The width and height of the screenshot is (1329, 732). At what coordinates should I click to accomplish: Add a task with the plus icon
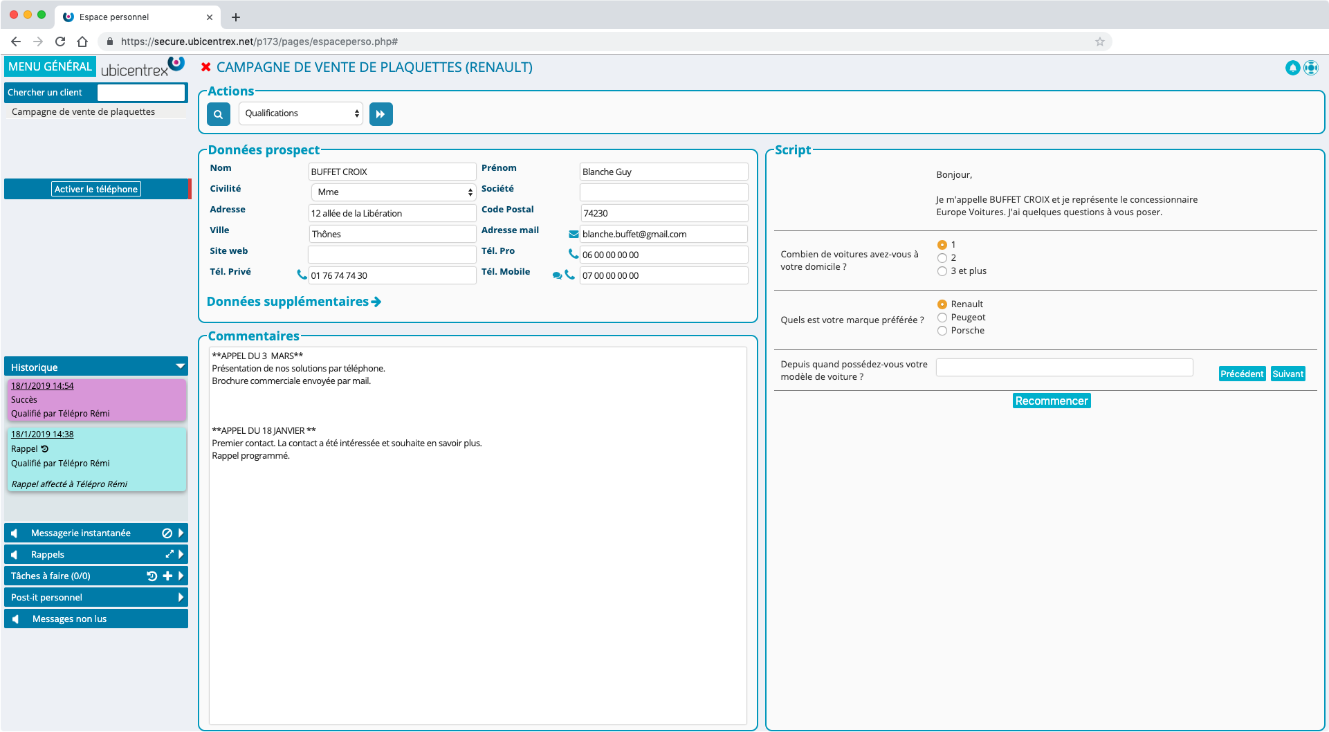(x=167, y=576)
